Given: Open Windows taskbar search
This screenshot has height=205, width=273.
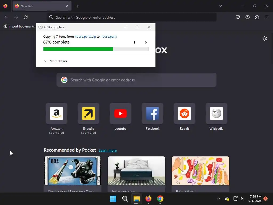Looking at the screenshot, I should (x=125, y=199).
